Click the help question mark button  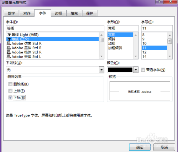[x=159, y=1]
